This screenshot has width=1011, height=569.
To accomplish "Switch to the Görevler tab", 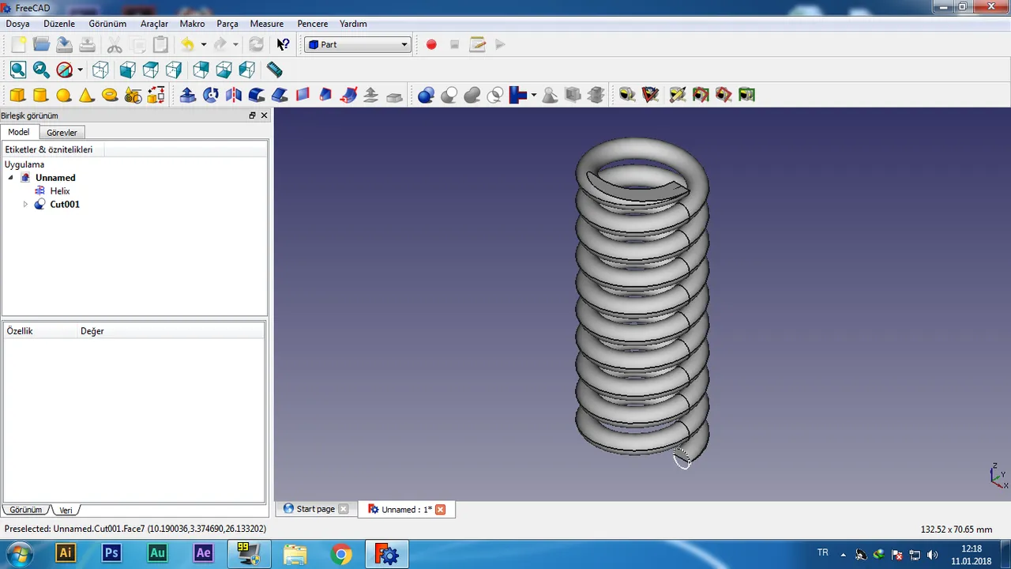I will 62,133.
